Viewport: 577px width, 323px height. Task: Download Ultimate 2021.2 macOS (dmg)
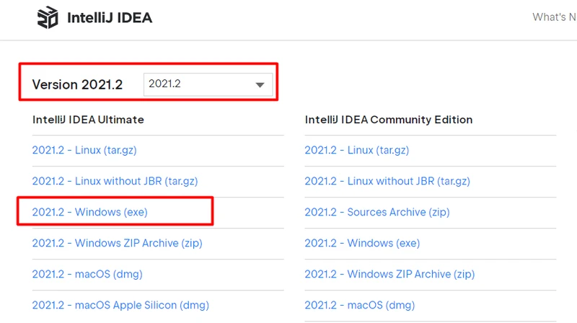(88, 274)
